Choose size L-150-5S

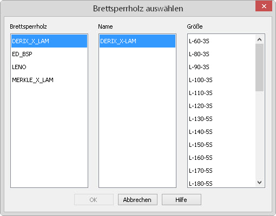tap(222, 145)
